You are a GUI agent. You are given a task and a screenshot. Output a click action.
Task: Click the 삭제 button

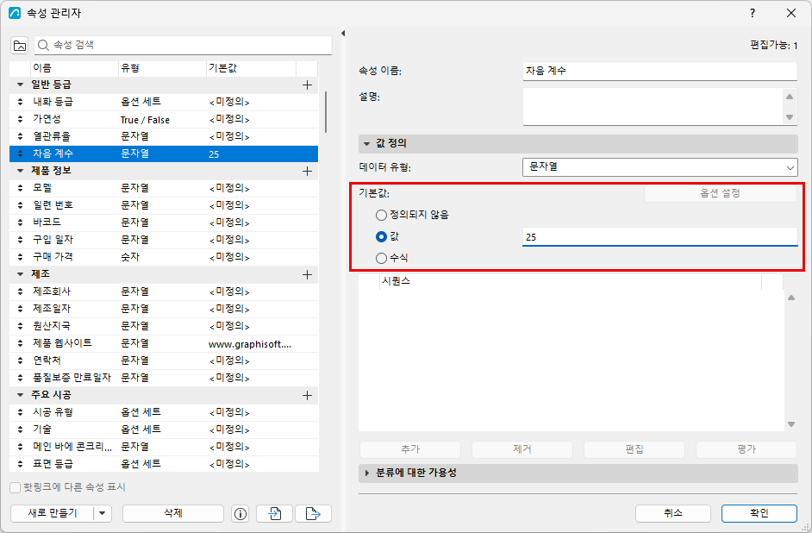click(x=173, y=513)
